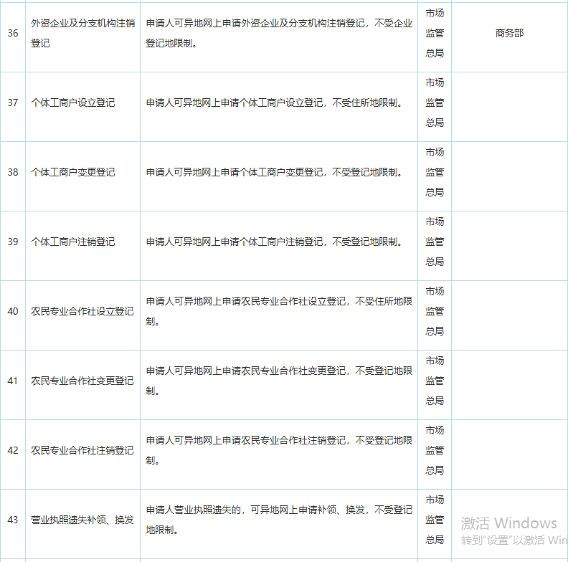This screenshot has width=568, height=562.
Task: Click '个体工商户注销登记' item name
Action: point(73,242)
